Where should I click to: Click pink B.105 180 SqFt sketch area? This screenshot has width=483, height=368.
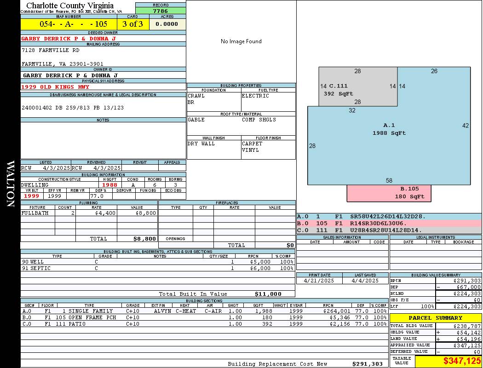[389, 193]
